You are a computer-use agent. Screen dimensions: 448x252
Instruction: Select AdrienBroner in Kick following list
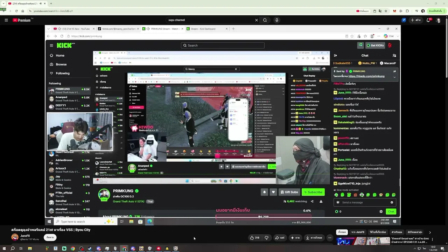(x=69, y=162)
